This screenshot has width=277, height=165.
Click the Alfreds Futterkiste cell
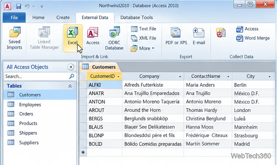(x=153, y=85)
